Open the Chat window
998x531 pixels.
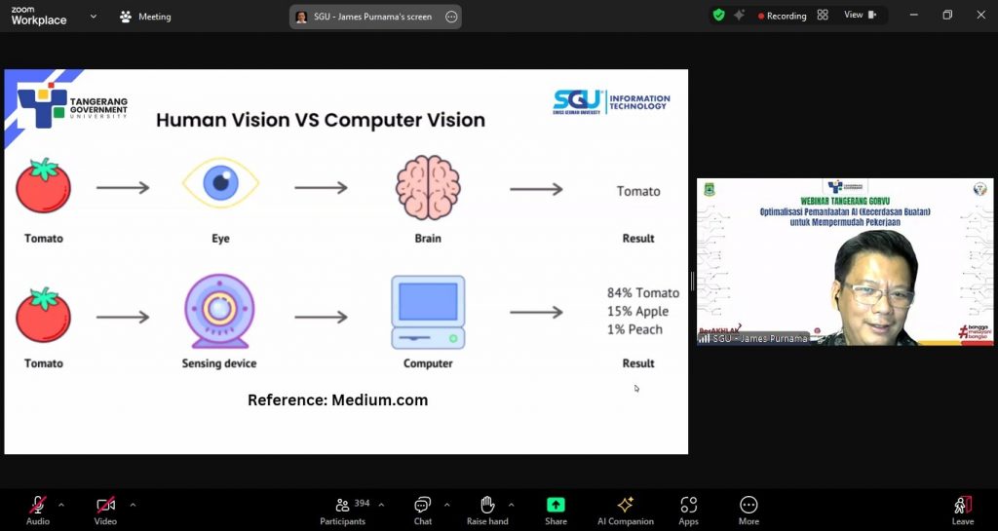[423, 511]
